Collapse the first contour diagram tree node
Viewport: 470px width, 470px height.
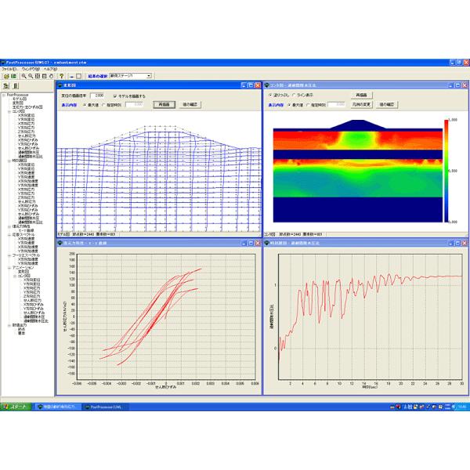coord(9,111)
